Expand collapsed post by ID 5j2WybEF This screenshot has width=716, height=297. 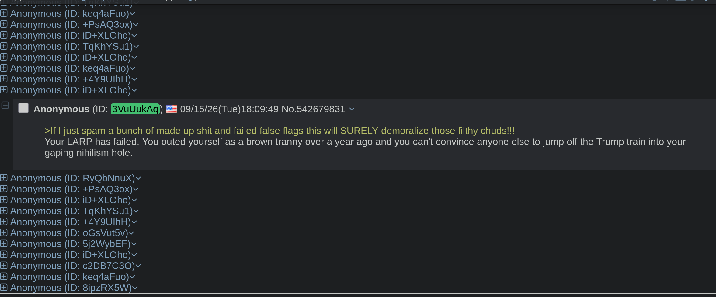tap(4, 243)
